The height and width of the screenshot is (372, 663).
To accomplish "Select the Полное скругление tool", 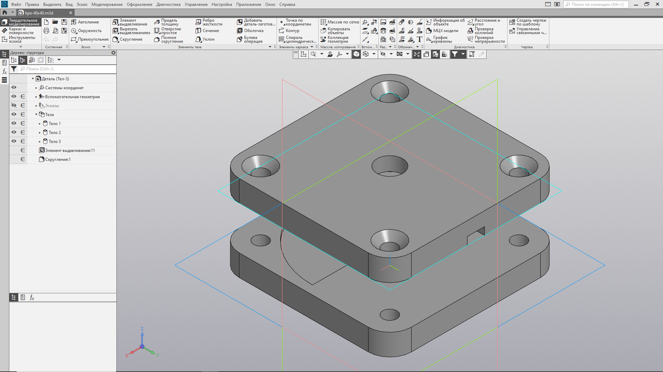I will point(169,40).
